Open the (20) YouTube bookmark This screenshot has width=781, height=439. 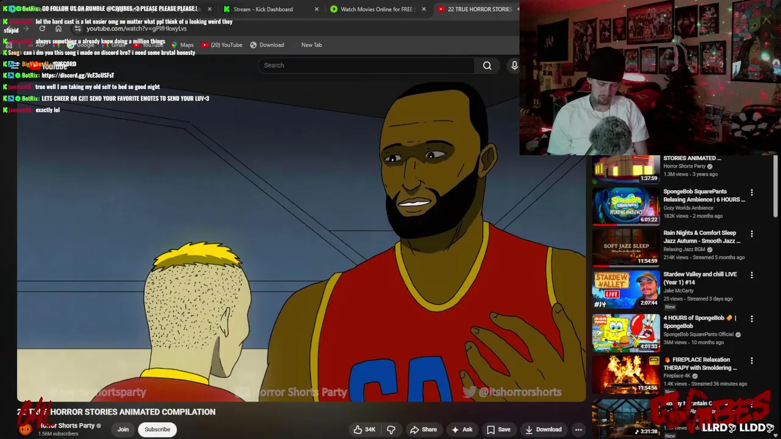tap(221, 45)
